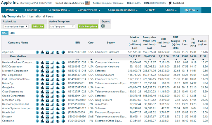Open the area chart icon for Ericsson
Image resolution: width=212 pixels, height=125 pixels.
pos(47,117)
